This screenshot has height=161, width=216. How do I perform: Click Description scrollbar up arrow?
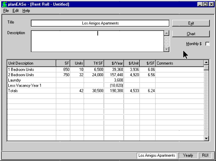tap(167, 33)
